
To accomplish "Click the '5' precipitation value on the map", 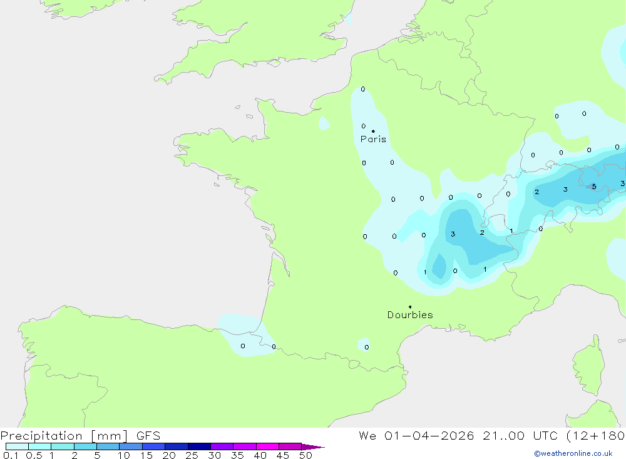I will [x=594, y=187].
